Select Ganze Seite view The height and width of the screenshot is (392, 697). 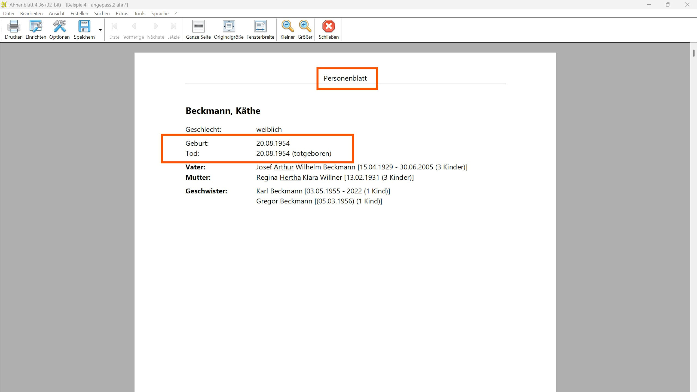pos(198,27)
